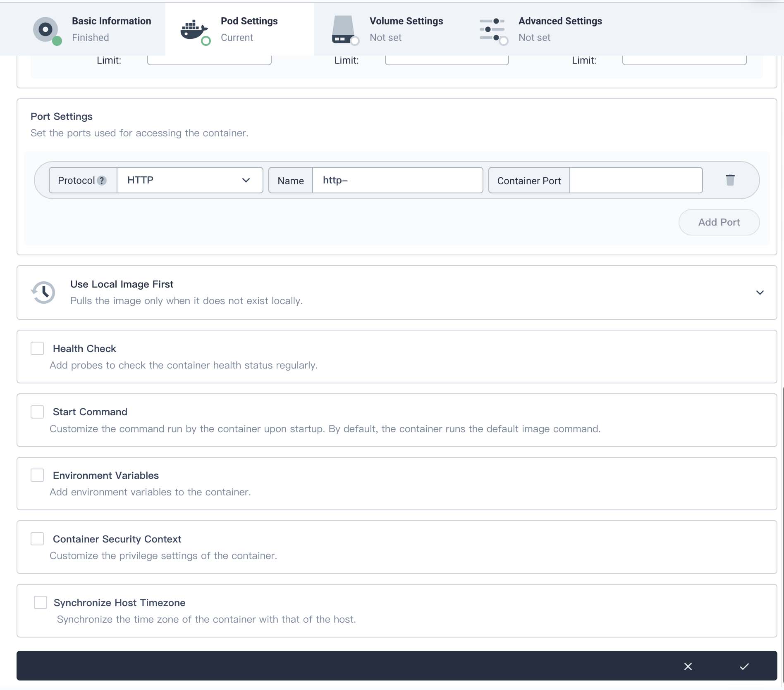Click the 'Synchronize Host Timezone' label text

(x=120, y=603)
